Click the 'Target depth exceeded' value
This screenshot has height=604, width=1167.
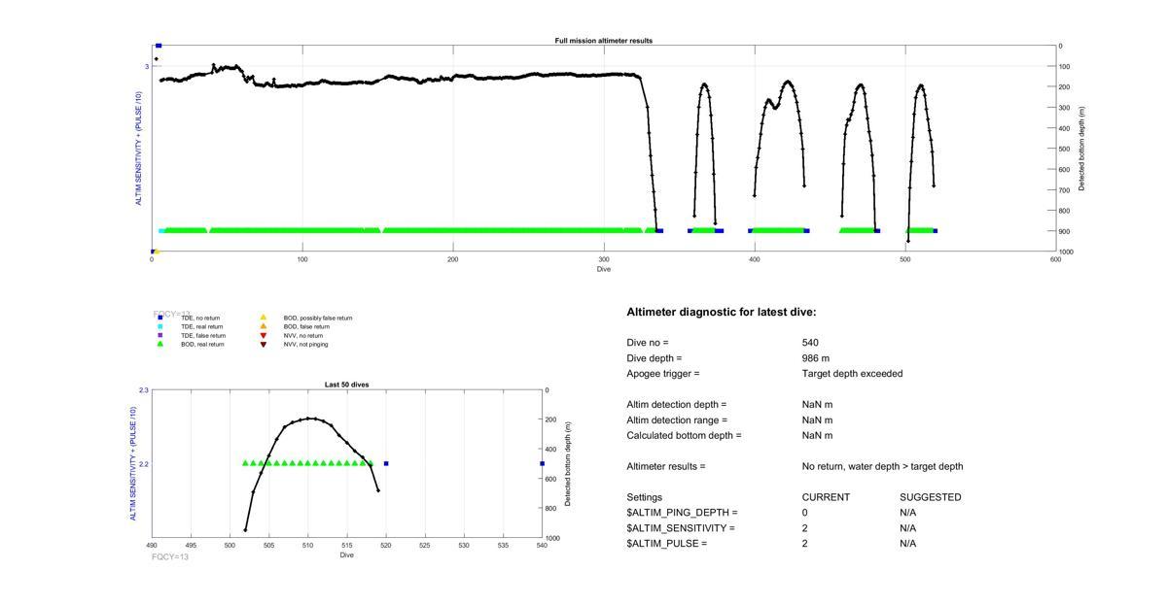pyautogui.click(x=853, y=374)
